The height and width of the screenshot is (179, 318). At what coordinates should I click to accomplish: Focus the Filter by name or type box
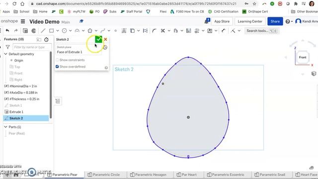point(32,47)
